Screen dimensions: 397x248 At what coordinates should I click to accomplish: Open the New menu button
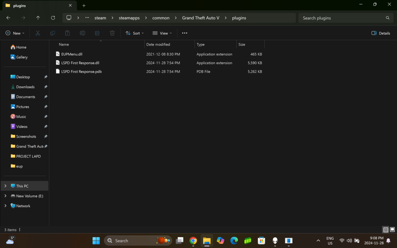15,33
